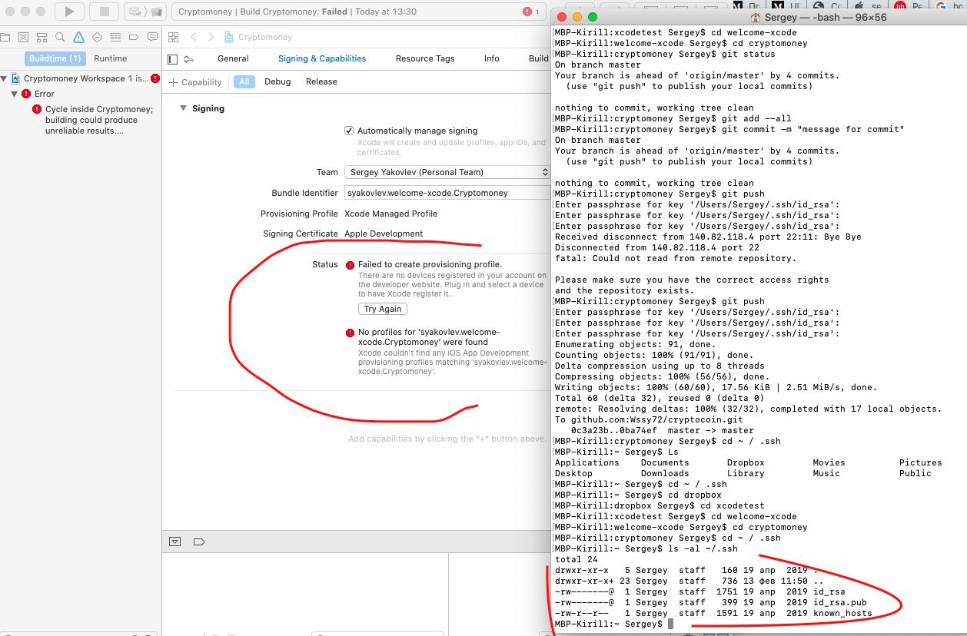Collapse the Cryptomoney Workspace tree row

(5, 78)
